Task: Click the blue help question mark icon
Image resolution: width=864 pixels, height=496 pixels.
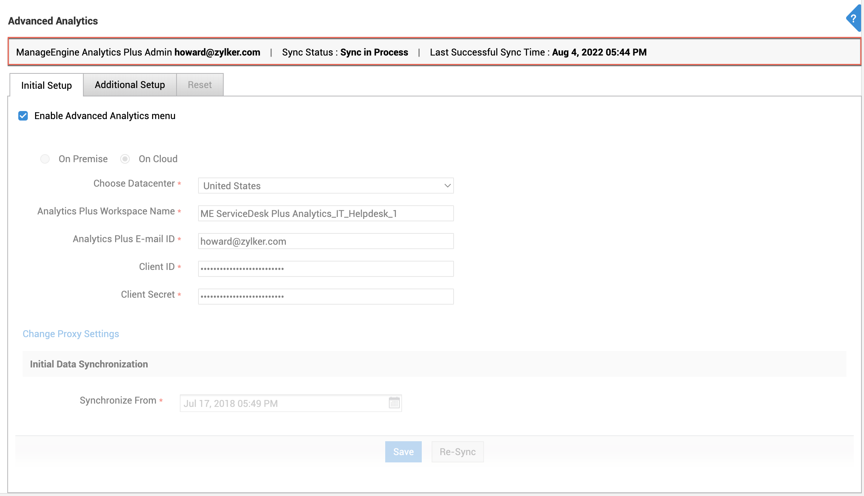Action: click(x=853, y=18)
